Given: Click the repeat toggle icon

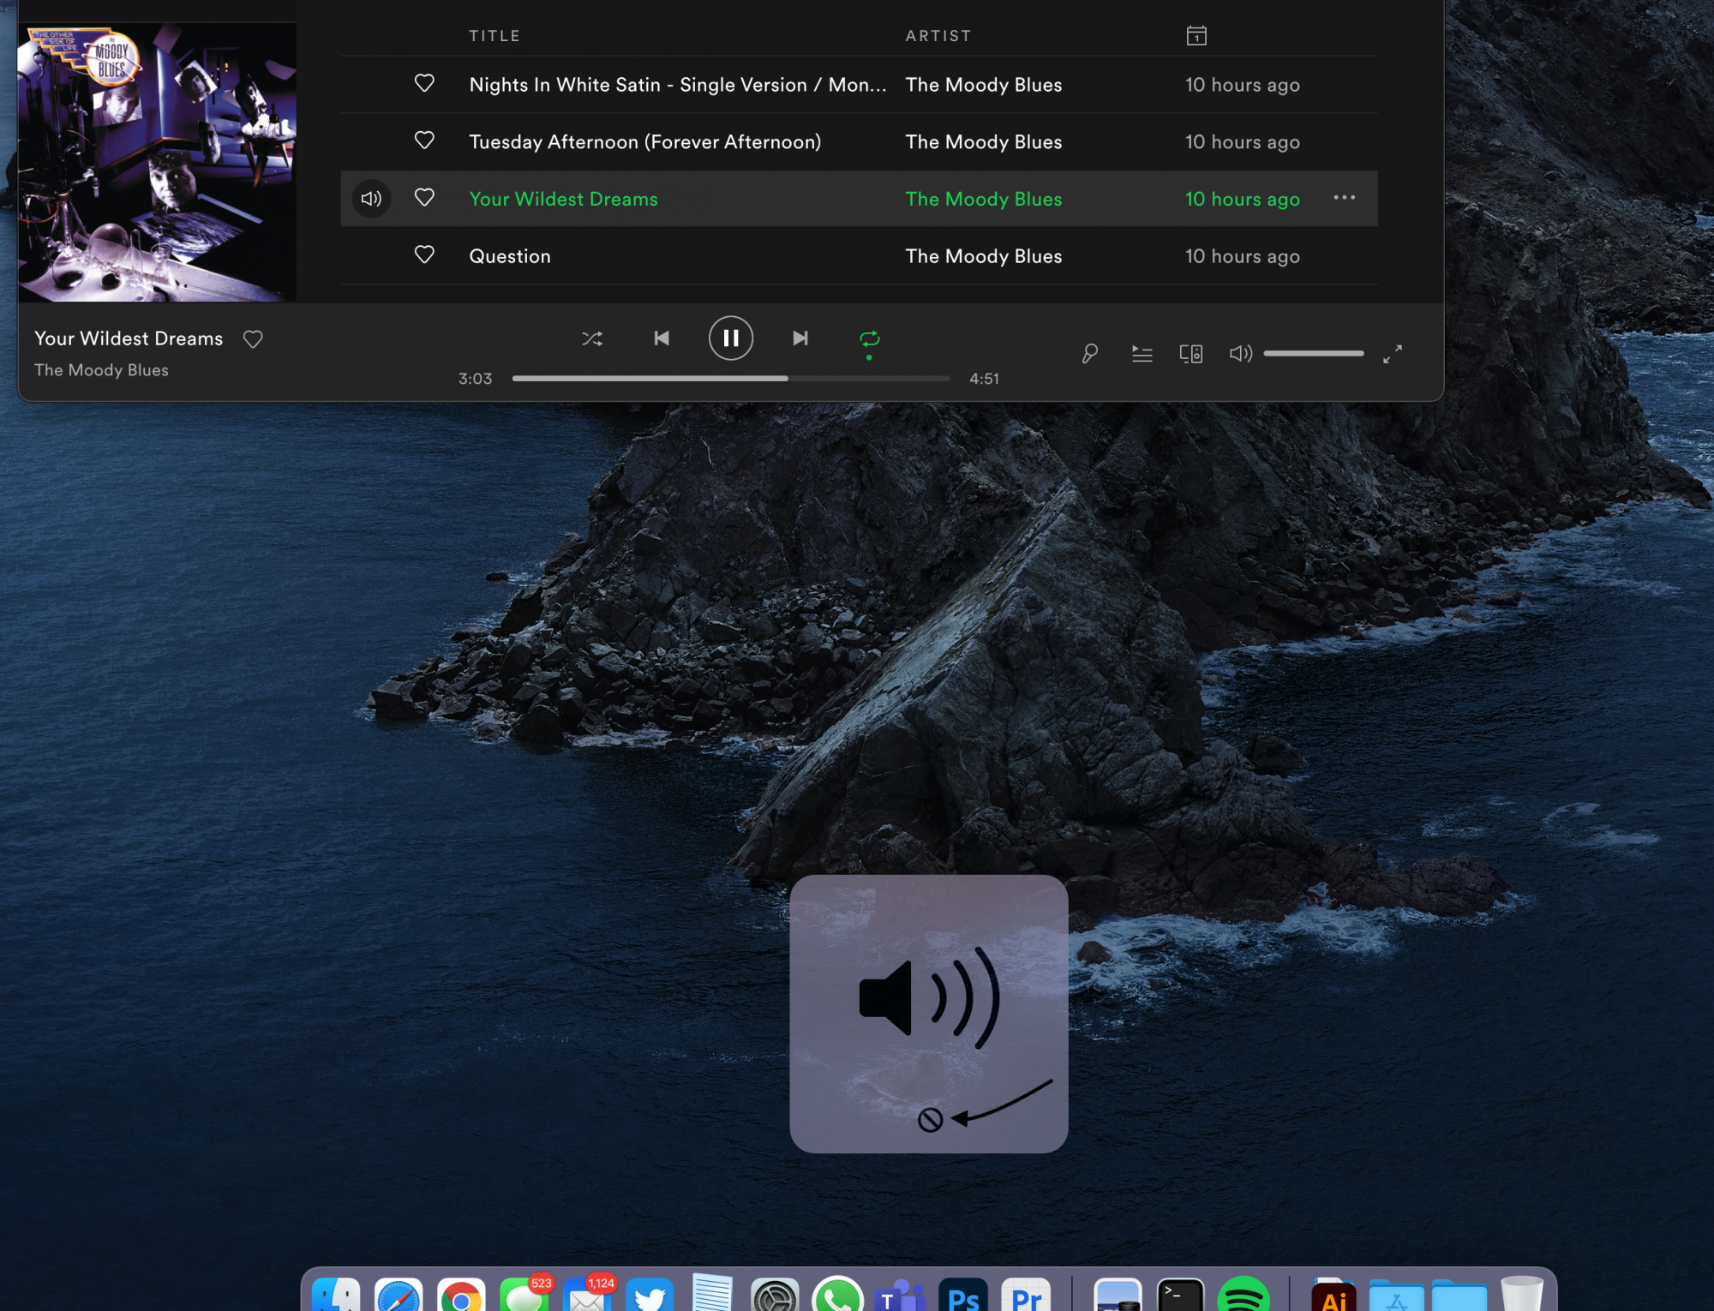Looking at the screenshot, I should pyautogui.click(x=869, y=338).
